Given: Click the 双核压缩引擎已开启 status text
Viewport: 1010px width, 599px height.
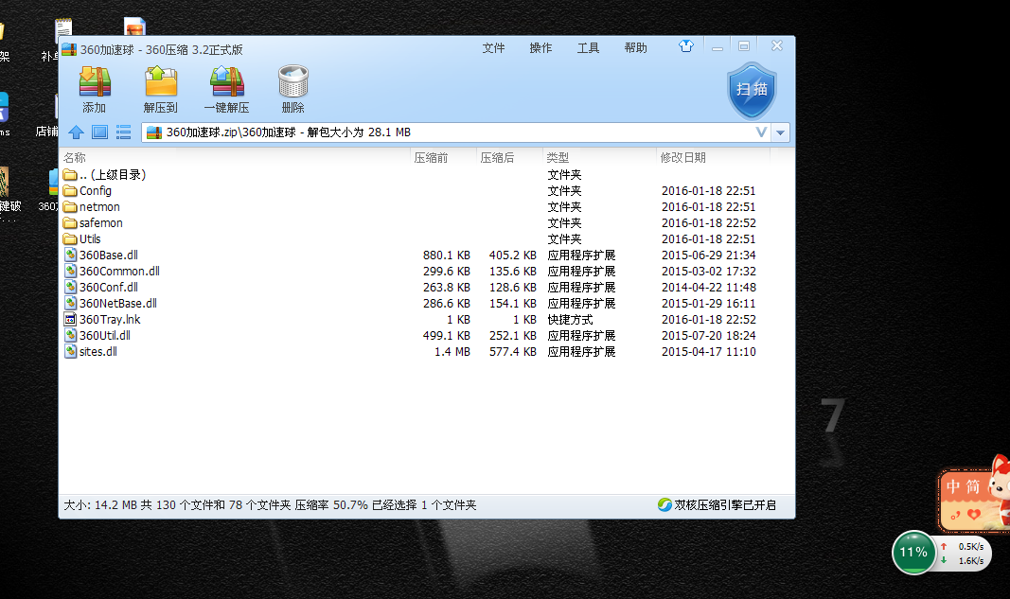Looking at the screenshot, I should [725, 505].
